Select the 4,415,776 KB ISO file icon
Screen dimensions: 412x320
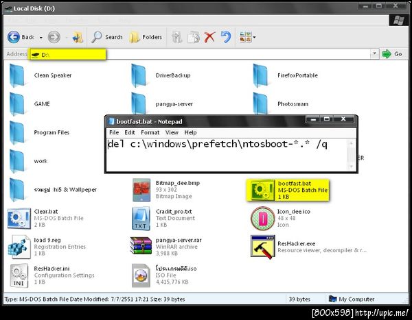point(141,275)
